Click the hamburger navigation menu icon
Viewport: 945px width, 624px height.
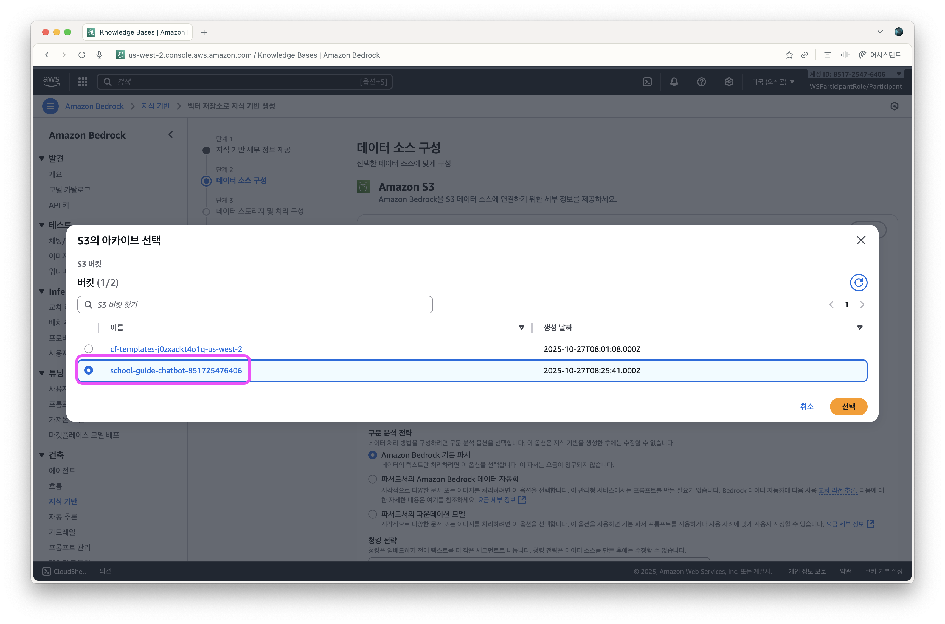point(50,106)
